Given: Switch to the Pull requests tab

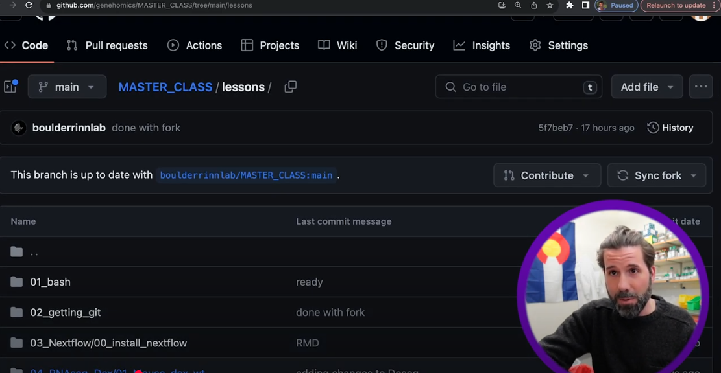Looking at the screenshot, I should click(x=107, y=45).
